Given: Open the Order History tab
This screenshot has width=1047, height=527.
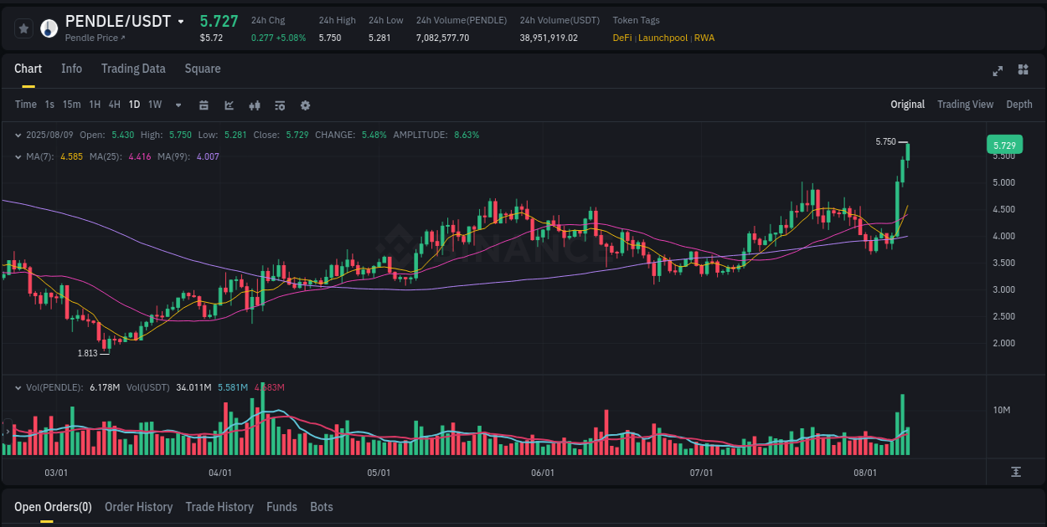Looking at the screenshot, I should (x=138, y=507).
